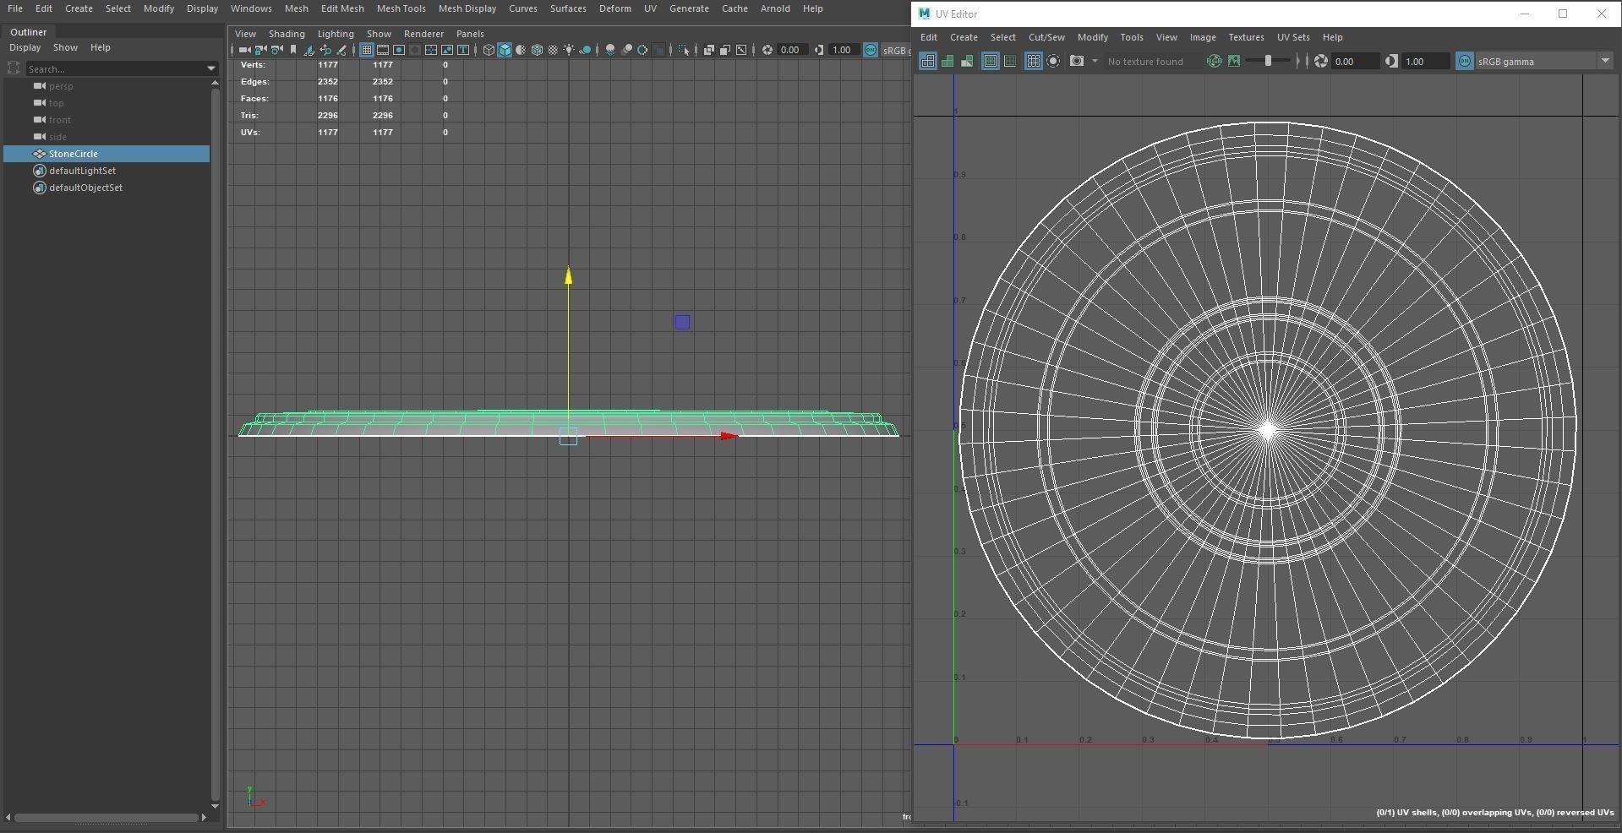This screenshot has width=1622, height=833.
Task: Open the UV Sets menu
Action: click(x=1292, y=37)
